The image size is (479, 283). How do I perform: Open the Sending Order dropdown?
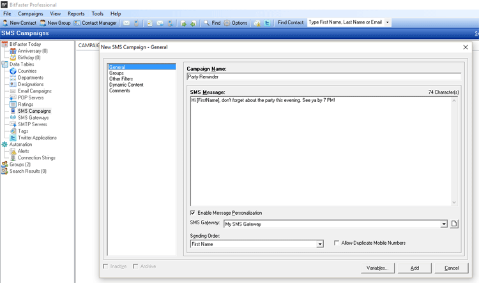coord(320,244)
